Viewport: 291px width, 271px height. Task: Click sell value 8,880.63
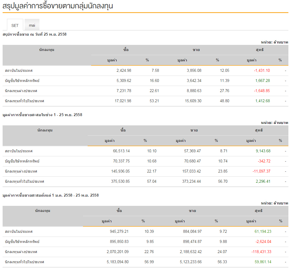tap(194, 91)
